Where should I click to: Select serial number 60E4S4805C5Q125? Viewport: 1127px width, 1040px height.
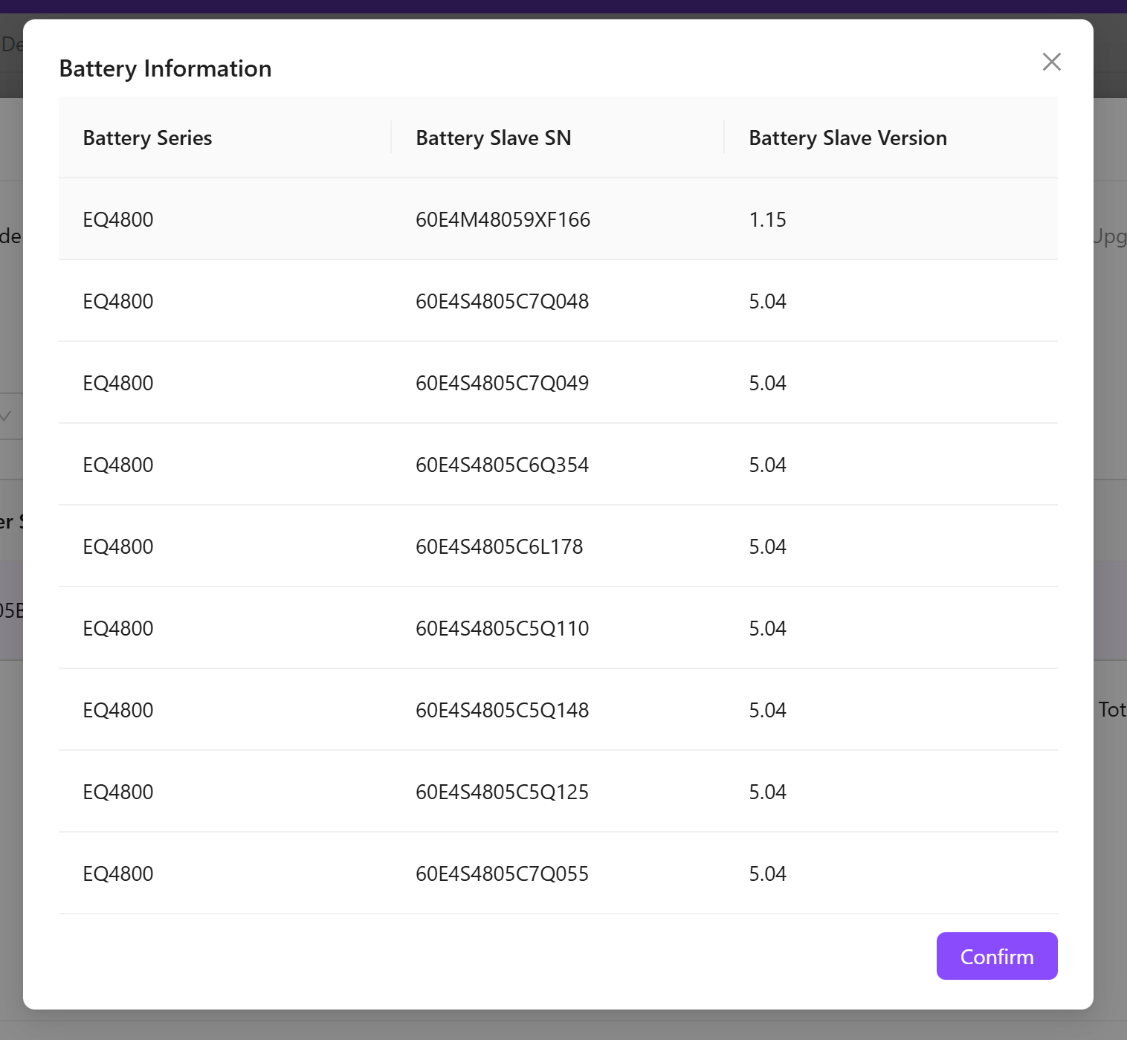click(502, 792)
